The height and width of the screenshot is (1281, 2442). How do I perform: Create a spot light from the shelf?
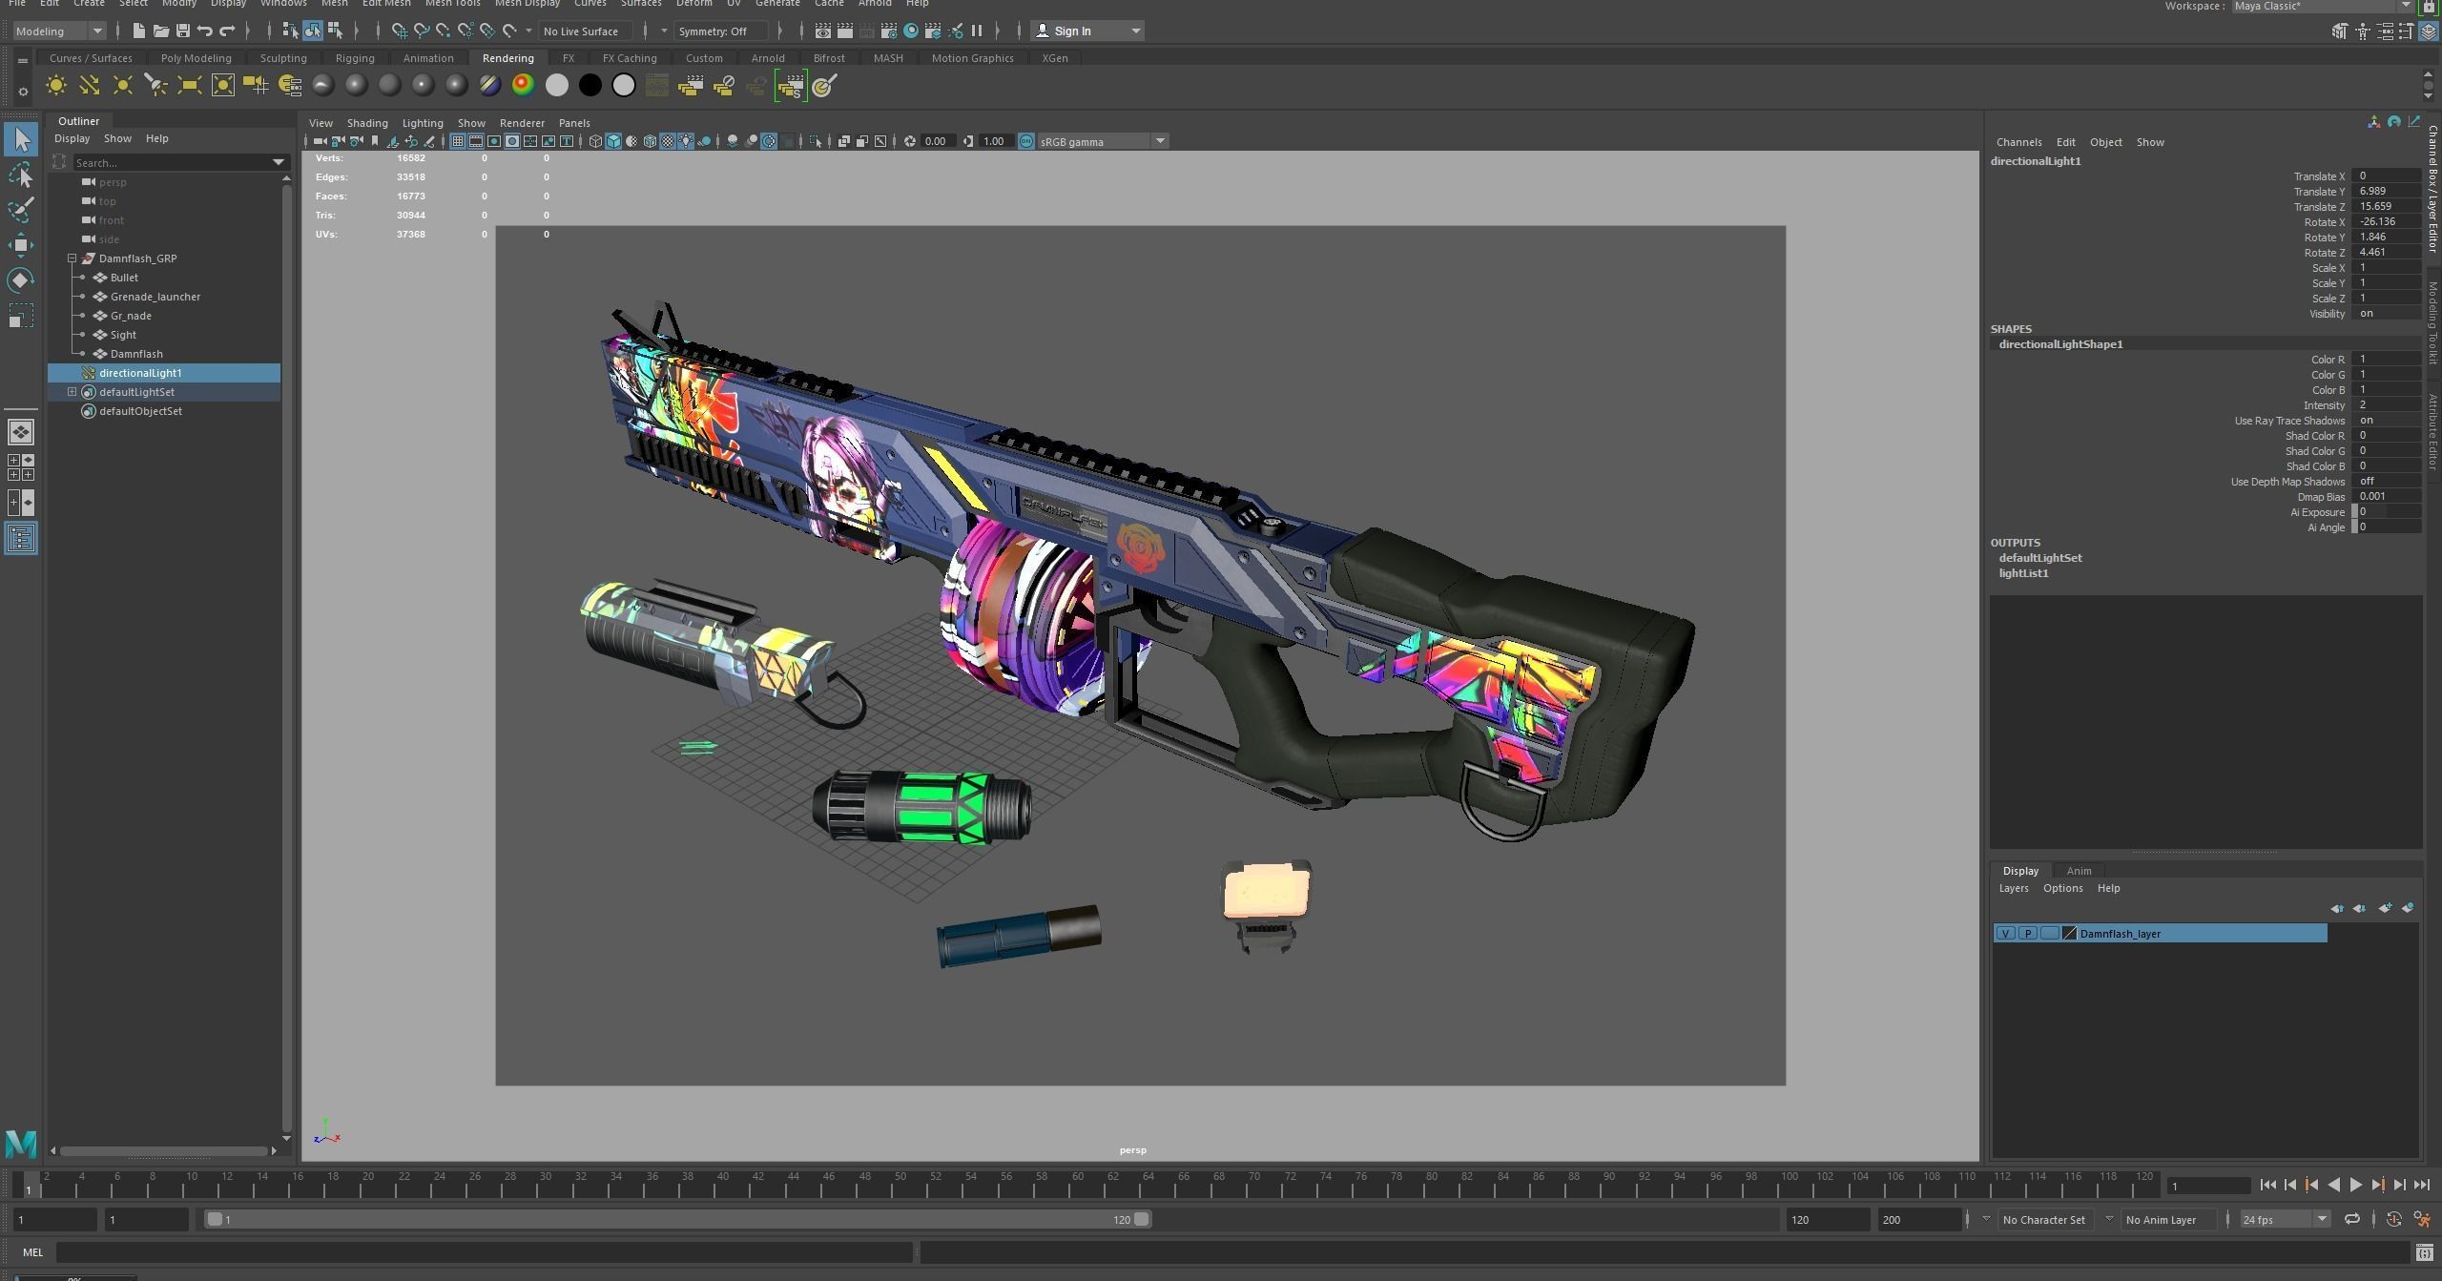(156, 86)
